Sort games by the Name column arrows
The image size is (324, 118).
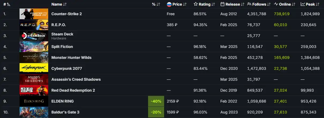tap(65, 4)
